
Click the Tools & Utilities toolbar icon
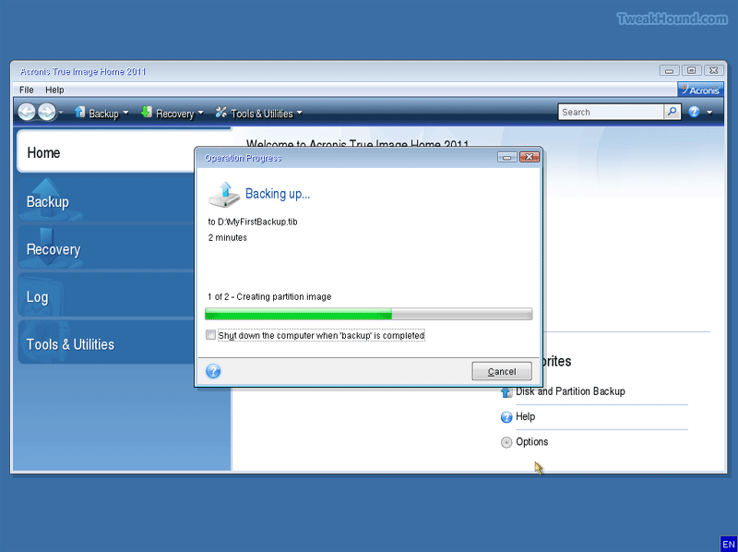coord(220,113)
